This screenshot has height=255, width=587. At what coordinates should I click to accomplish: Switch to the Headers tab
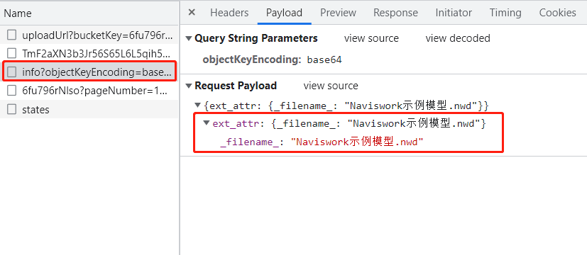tap(229, 13)
